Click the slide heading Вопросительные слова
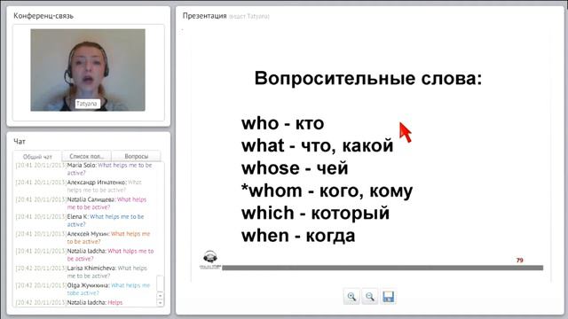The width and height of the screenshot is (568, 319). [x=368, y=79]
